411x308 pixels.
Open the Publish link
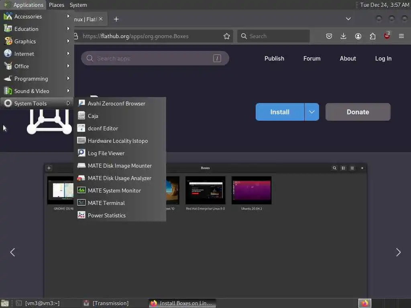(274, 59)
